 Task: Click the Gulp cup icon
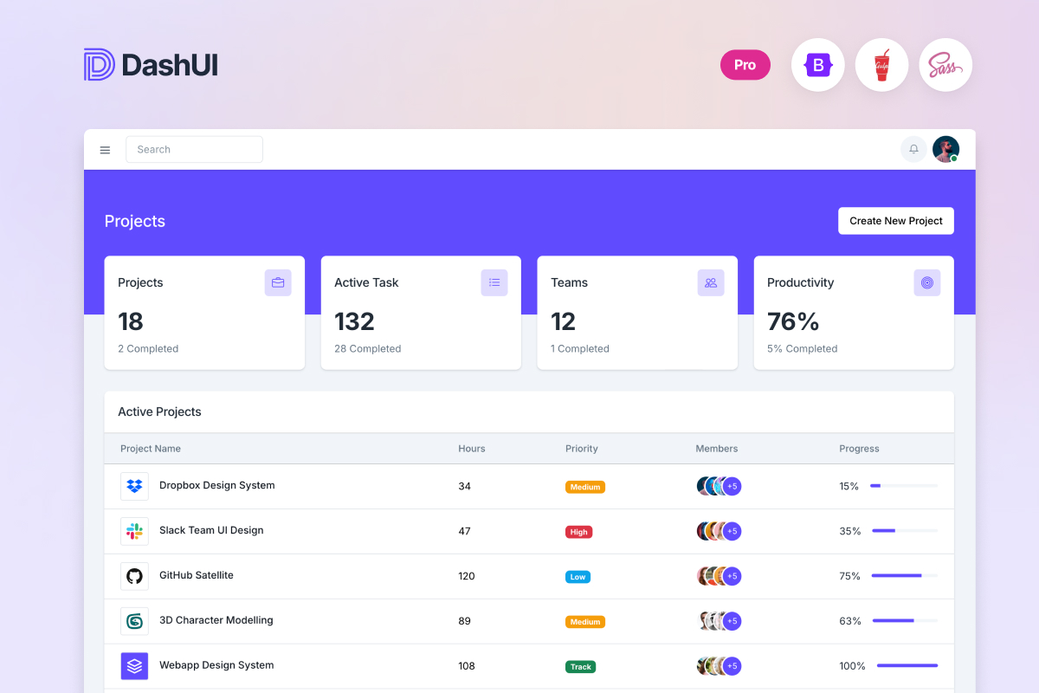pos(881,65)
